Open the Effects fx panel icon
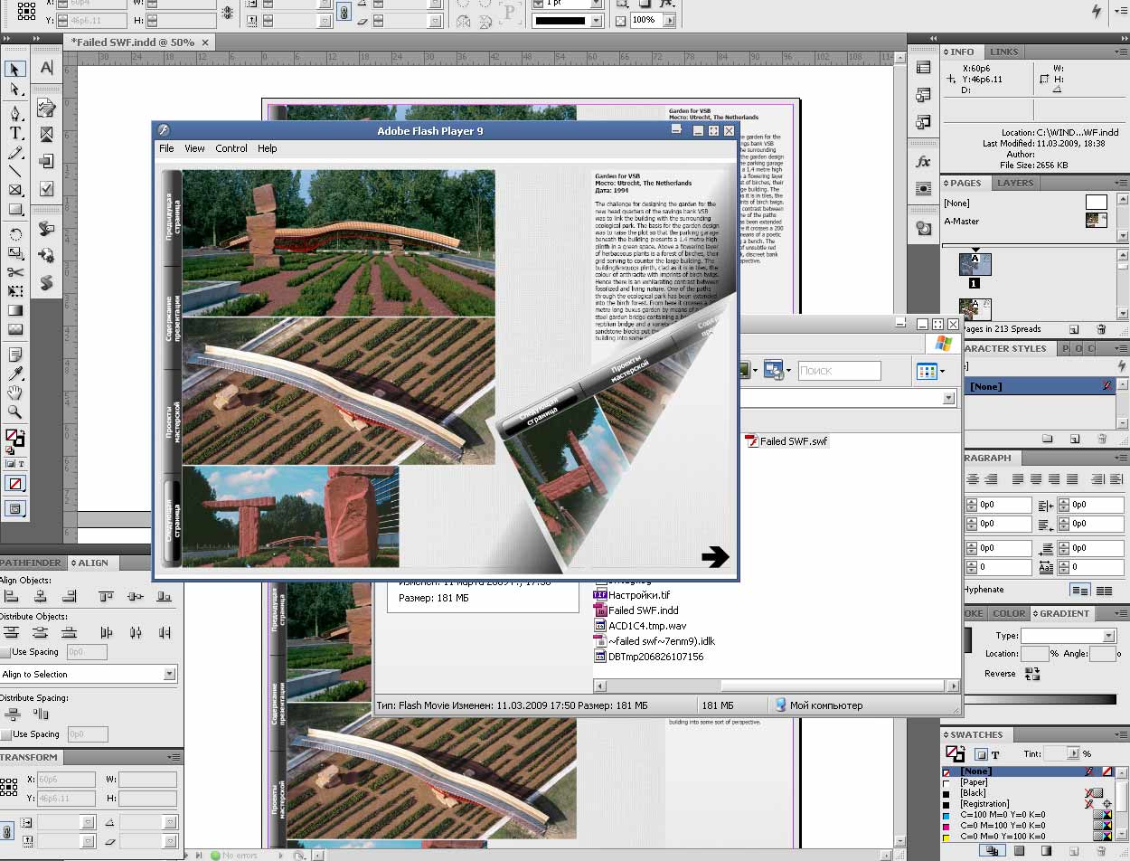The width and height of the screenshot is (1130, 861). coord(923,162)
